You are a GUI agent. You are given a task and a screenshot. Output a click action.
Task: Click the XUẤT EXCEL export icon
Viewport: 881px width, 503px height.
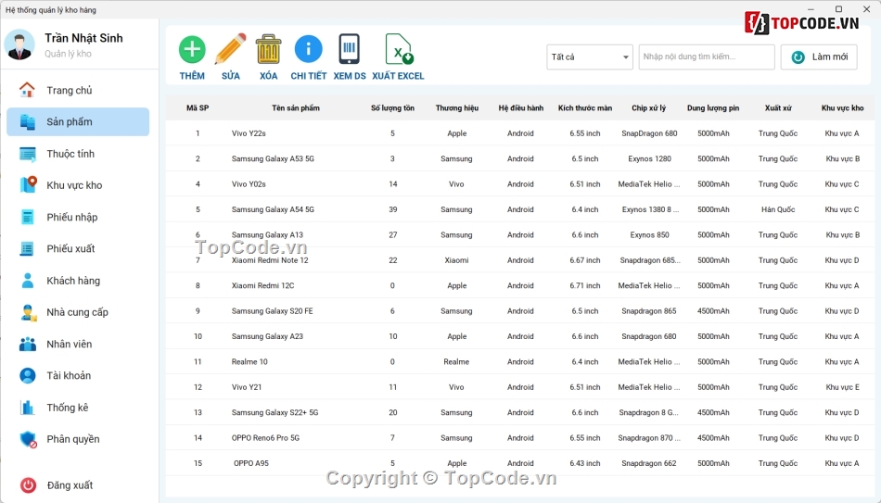399,49
